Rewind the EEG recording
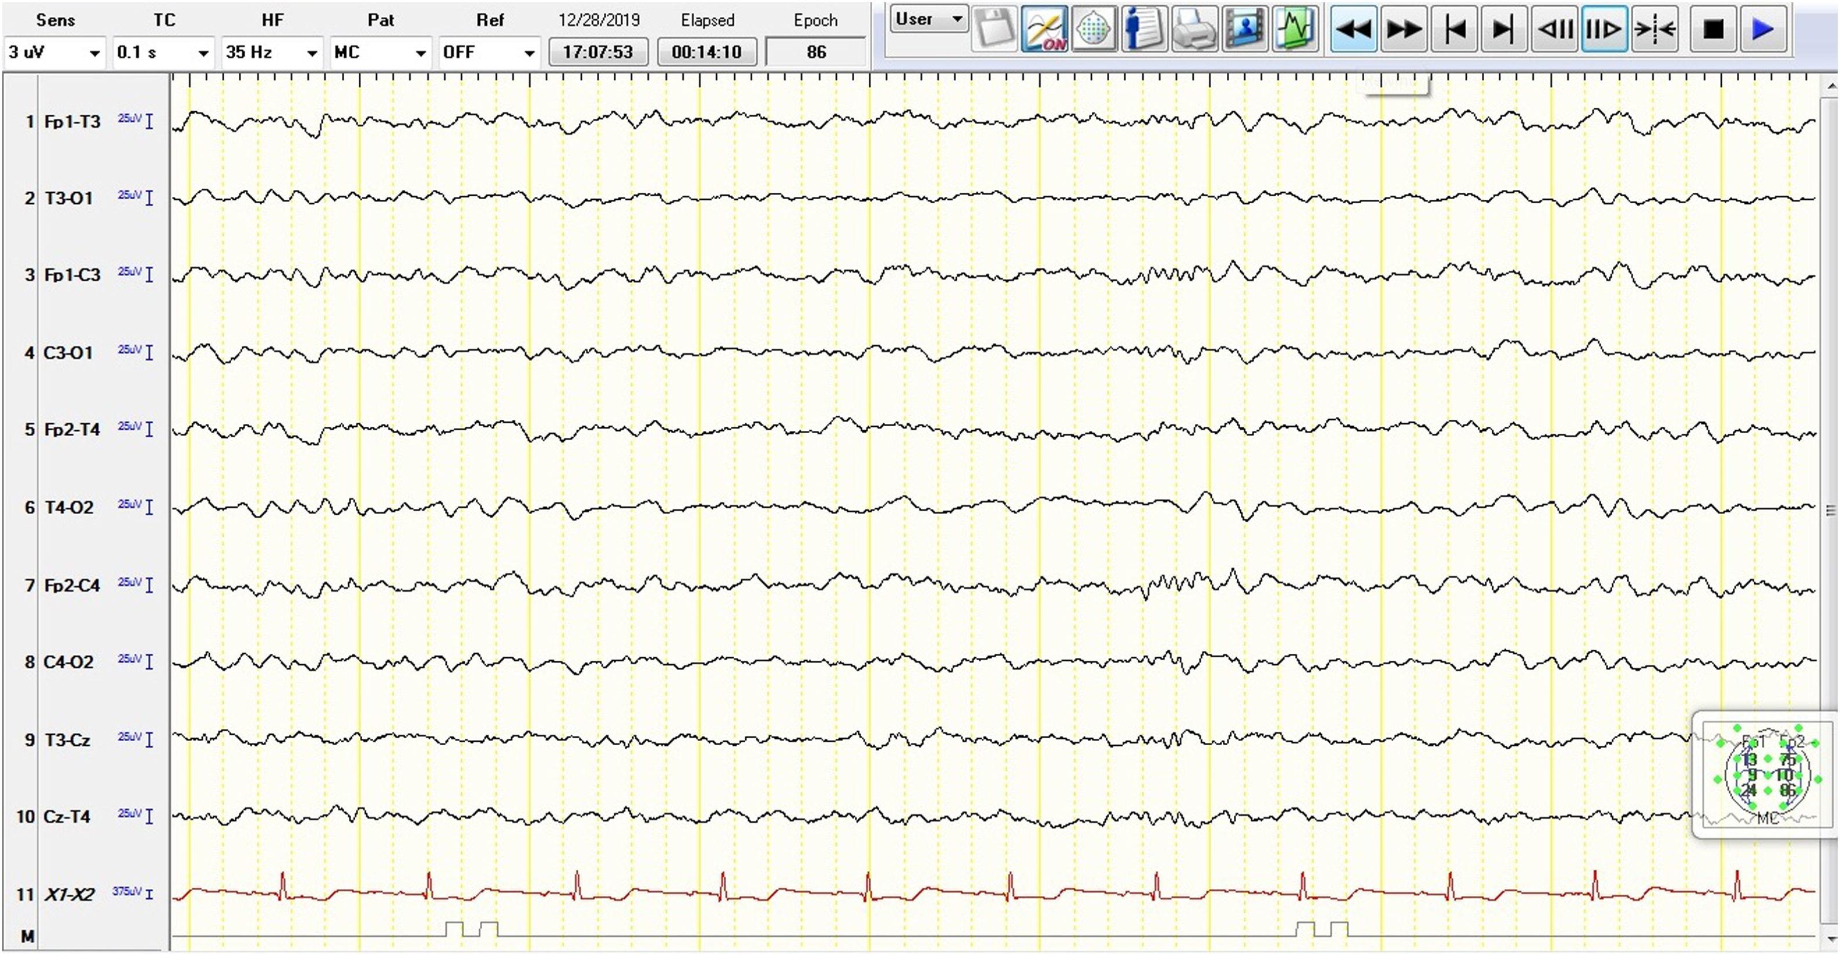Viewport: 1840px width, 956px height. coord(1354,30)
